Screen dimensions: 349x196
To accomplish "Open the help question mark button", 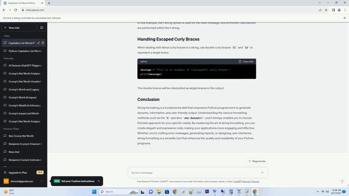I will tap(342, 181).
